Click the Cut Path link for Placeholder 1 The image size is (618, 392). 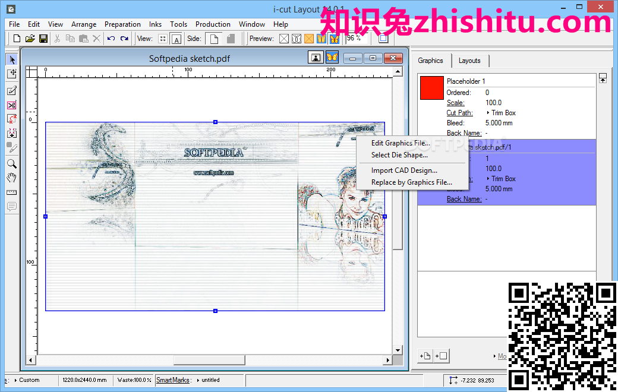point(459,113)
